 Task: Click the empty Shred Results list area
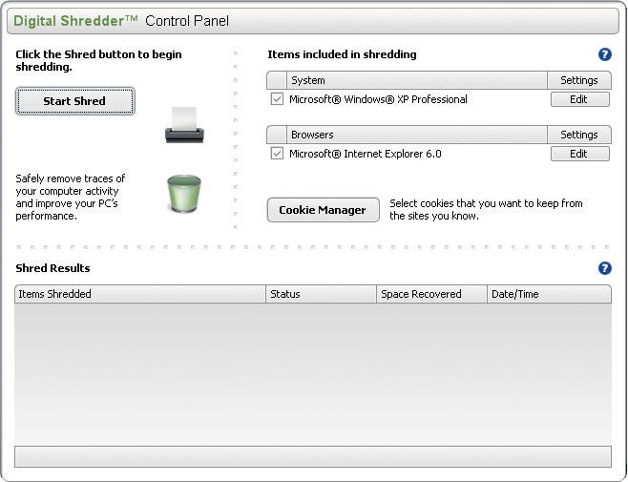pos(313,372)
